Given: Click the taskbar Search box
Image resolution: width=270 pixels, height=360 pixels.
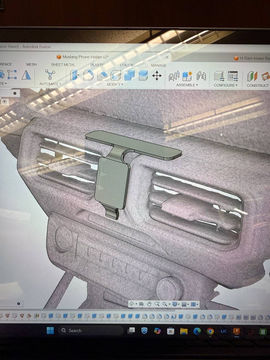Looking at the screenshot, I should (91, 330).
